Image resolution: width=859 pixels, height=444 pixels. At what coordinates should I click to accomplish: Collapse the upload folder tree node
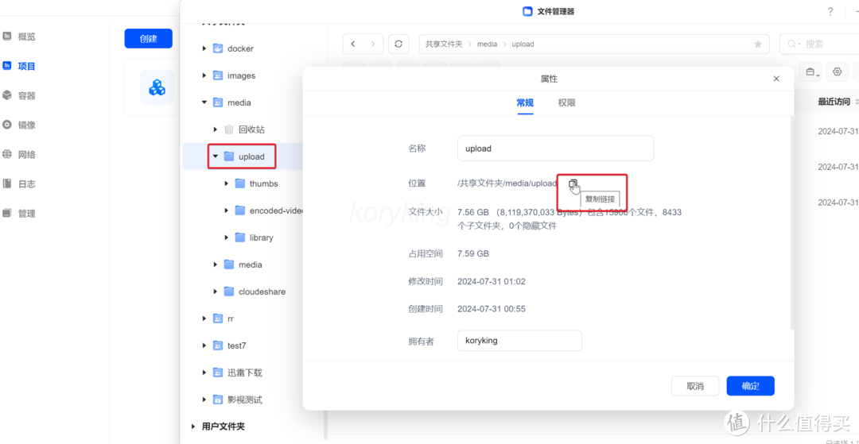pyautogui.click(x=216, y=156)
